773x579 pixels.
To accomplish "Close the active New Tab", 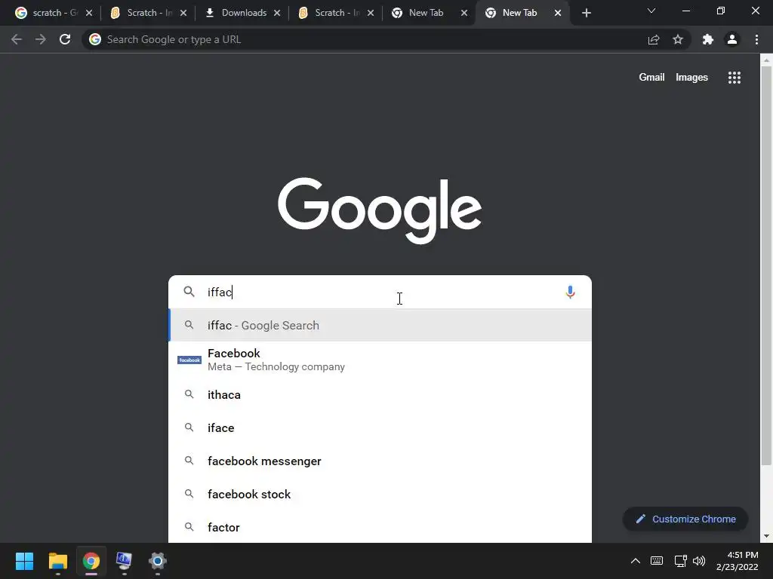I will (558, 13).
